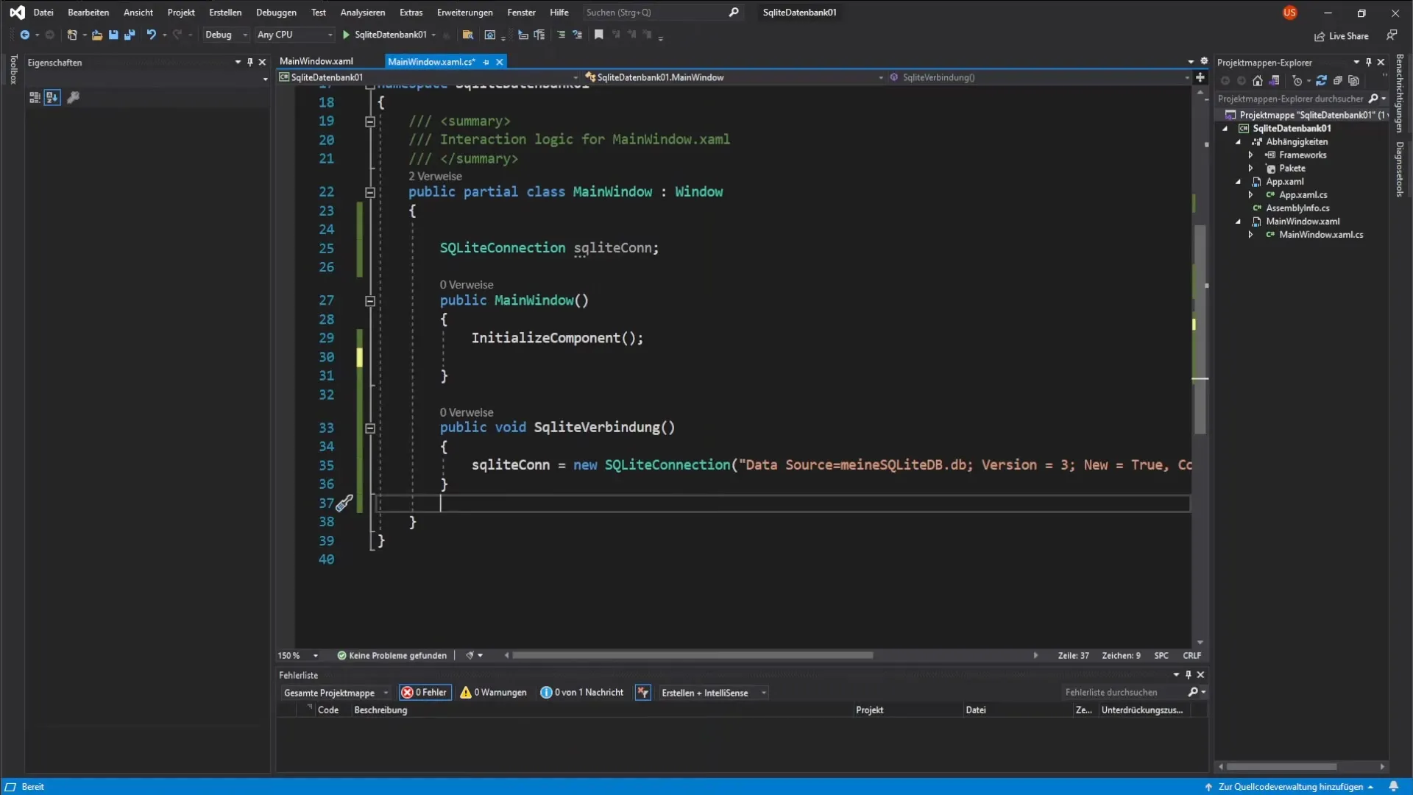Screen dimensions: 1413x795
Task: Toggle the error list build filter icon
Action: click(643, 693)
